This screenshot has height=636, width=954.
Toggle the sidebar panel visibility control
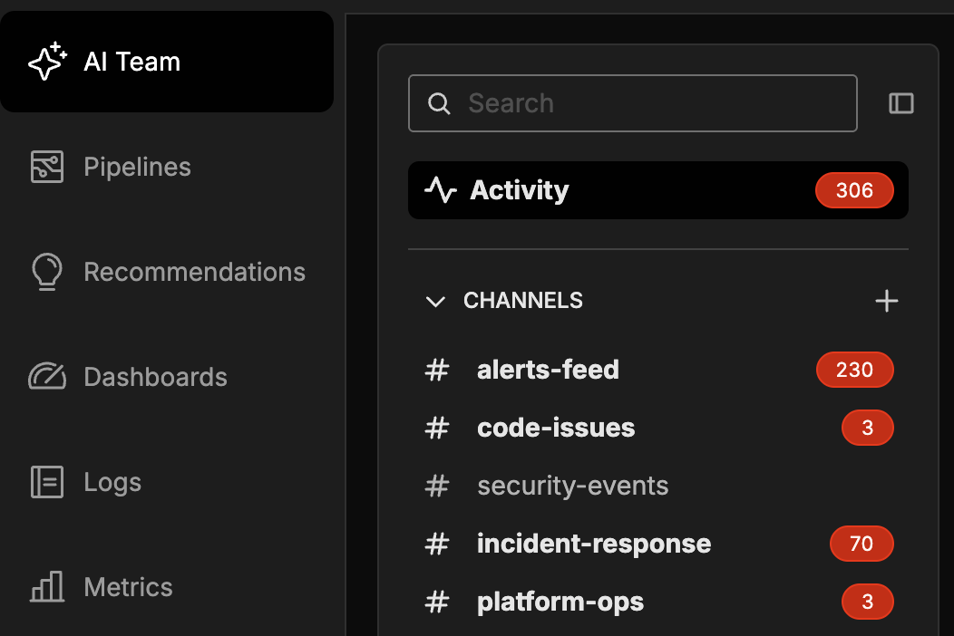[901, 103]
